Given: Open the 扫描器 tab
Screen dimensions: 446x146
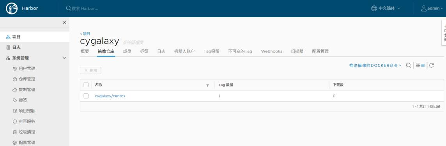Looking at the screenshot, I should point(297,51).
